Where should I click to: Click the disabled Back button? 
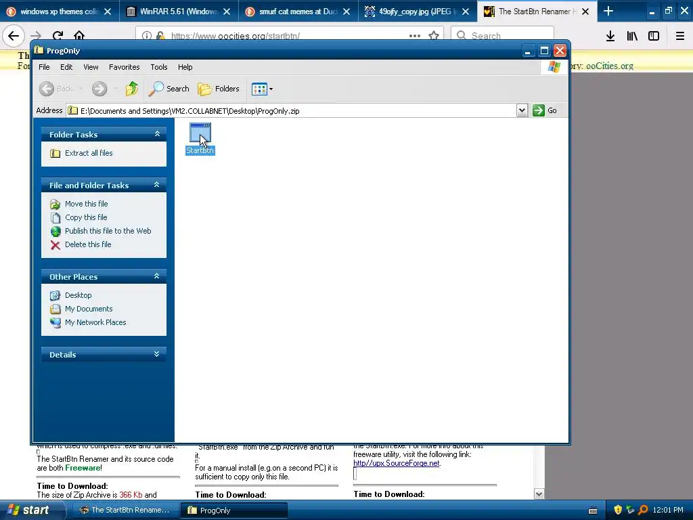point(56,89)
